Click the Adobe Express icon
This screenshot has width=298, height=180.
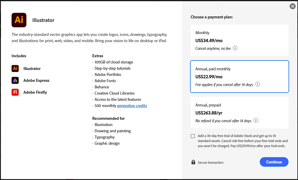(15, 80)
